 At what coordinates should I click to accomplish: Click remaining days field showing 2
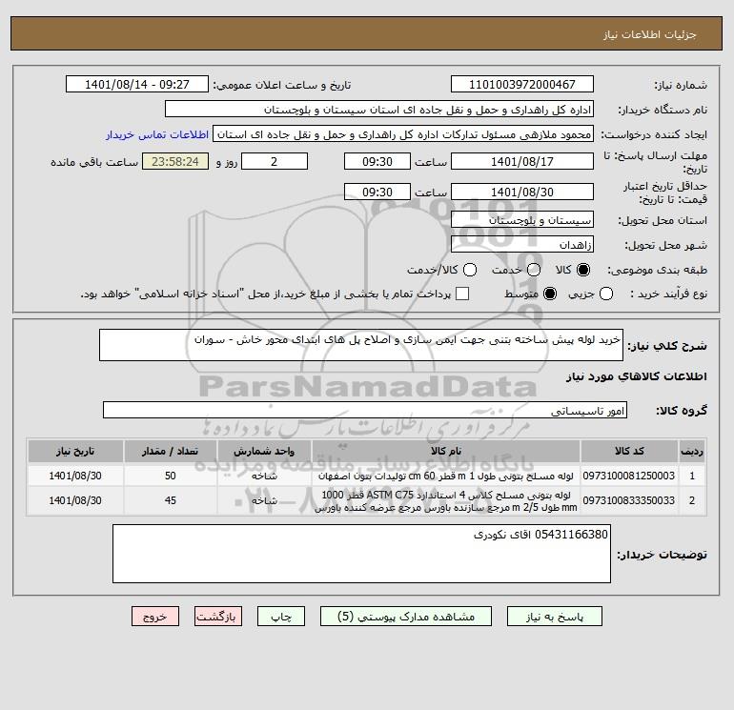(275, 161)
